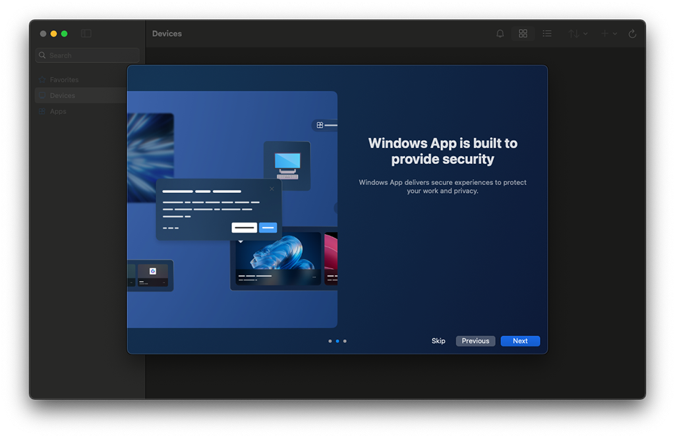Click the Search field
Screen dimensions: 675x438
88,55
